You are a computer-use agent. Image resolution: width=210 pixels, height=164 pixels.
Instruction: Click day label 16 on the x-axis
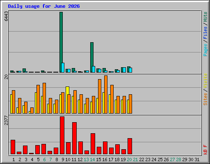pyautogui.click(x=105, y=159)
